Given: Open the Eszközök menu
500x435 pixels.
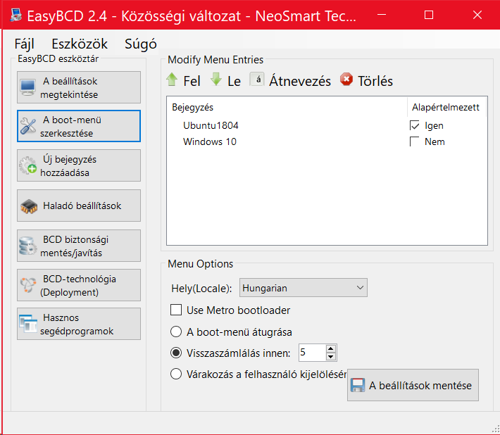Looking at the screenshot, I should pyautogui.click(x=80, y=44).
